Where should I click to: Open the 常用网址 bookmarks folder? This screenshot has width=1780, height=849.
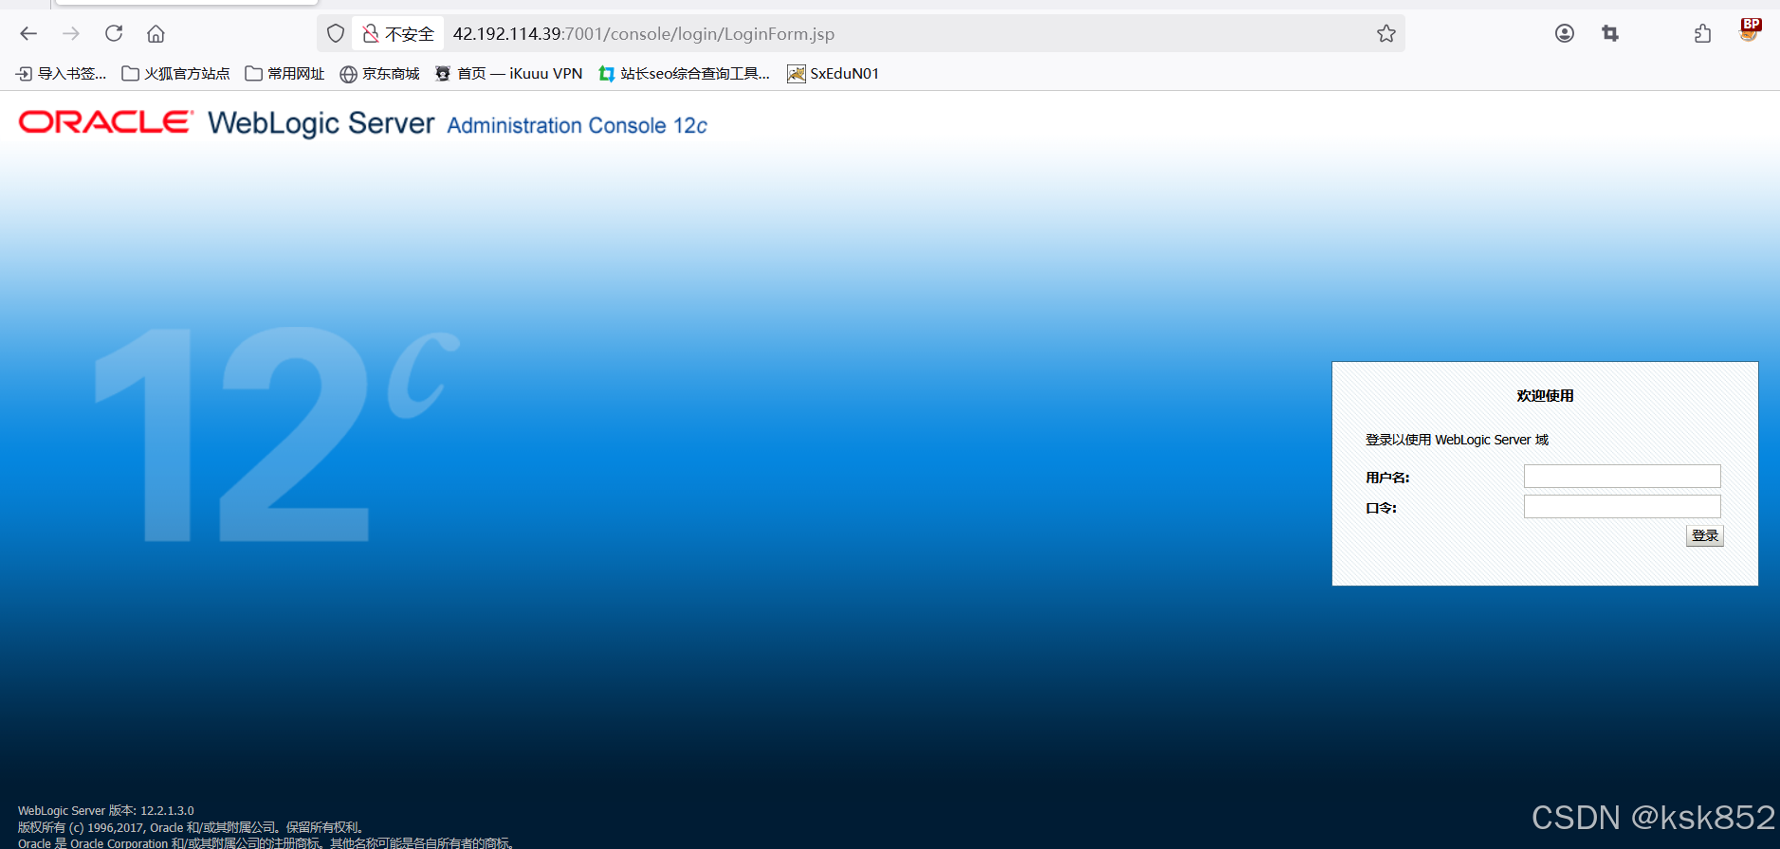click(x=284, y=73)
